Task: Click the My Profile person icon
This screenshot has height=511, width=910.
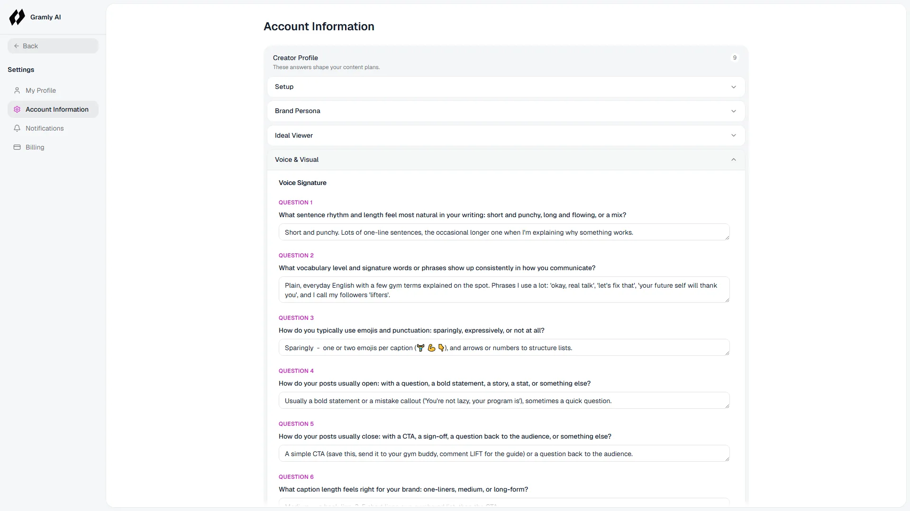Action: (17, 90)
